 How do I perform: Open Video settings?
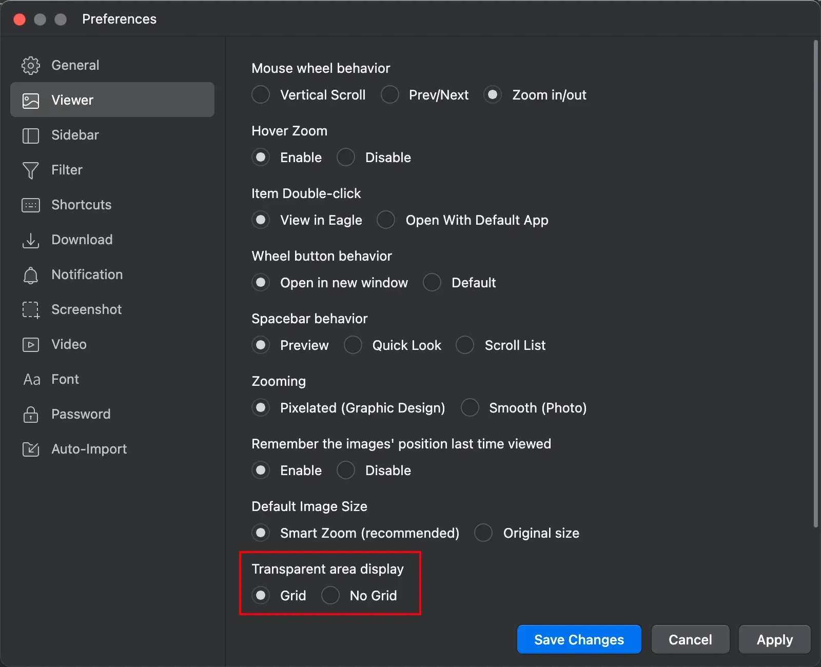point(112,344)
